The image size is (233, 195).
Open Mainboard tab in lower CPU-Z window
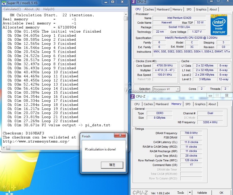tap(162, 104)
